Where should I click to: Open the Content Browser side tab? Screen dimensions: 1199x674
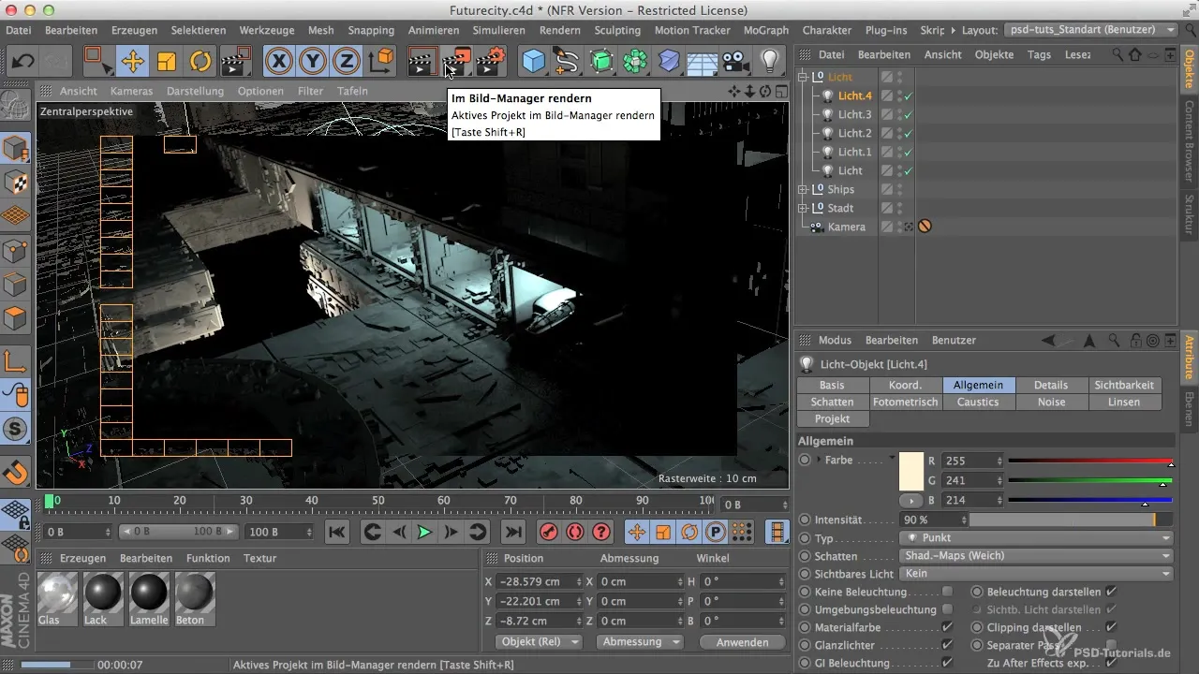[1190, 143]
